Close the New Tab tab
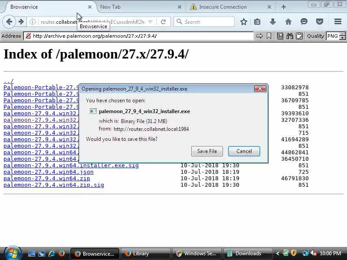Screen dimensions: 347x260 coord(180,7)
